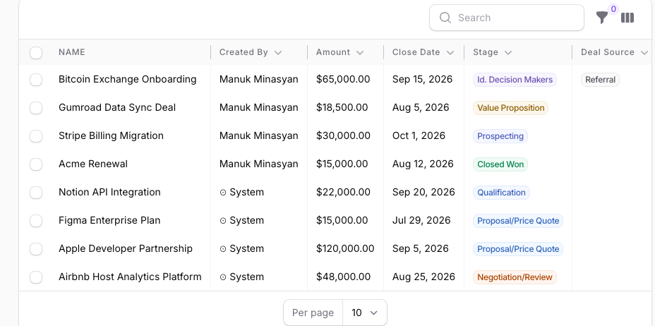Click Apple's Proposal/Price Quote stage badge
Viewport: 655px width, 326px height.
pos(518,249)
